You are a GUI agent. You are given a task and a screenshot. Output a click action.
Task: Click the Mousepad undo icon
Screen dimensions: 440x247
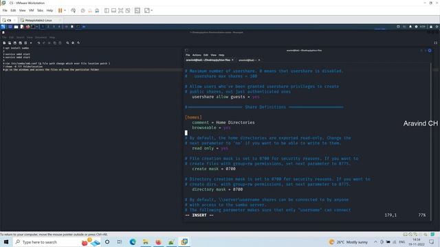point(38,43)
